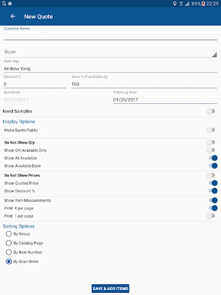This screenshot has height=295, width=221.
Task: Select By Item Number radio button
Action: click(9, 252)
